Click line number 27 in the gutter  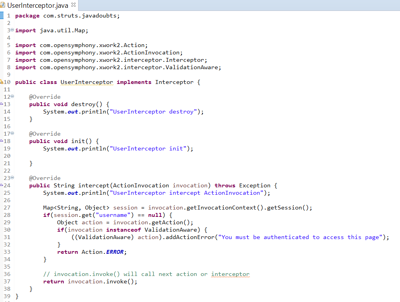pos(7,207)
